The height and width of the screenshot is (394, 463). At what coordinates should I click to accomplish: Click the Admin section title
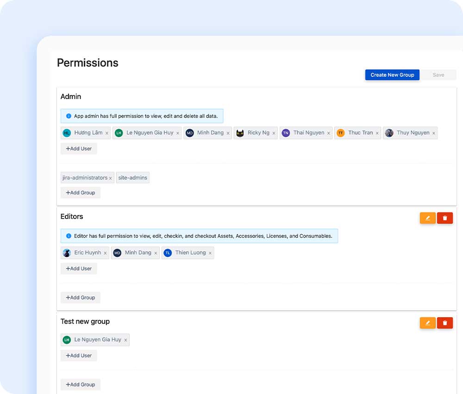[x=70, y=97]
